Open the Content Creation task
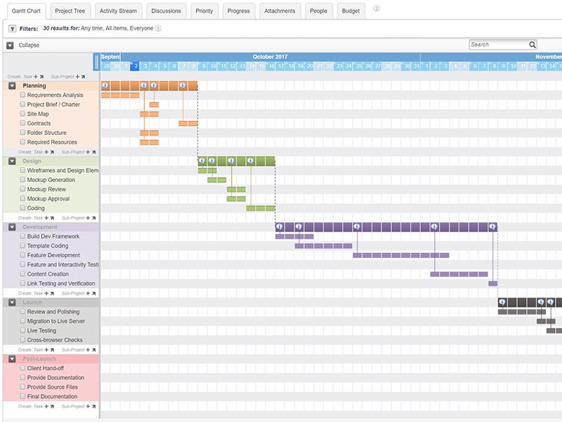 (48, 274)
